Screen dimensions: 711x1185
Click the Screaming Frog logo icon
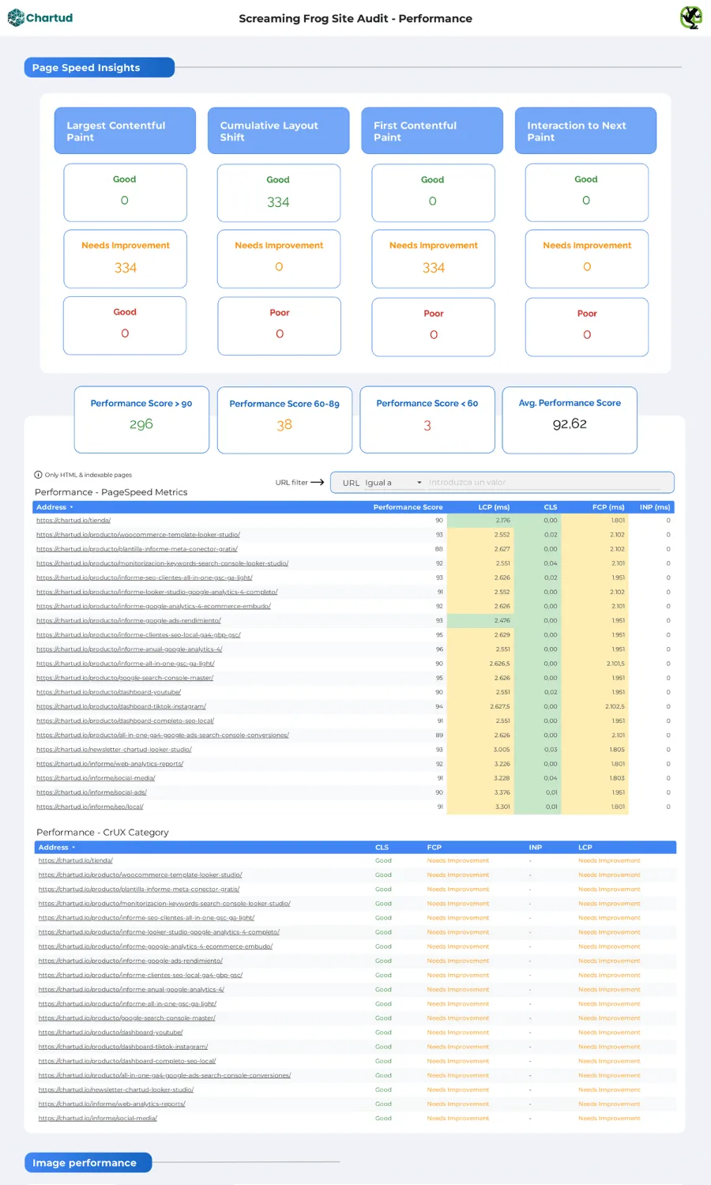coord(691,17)
